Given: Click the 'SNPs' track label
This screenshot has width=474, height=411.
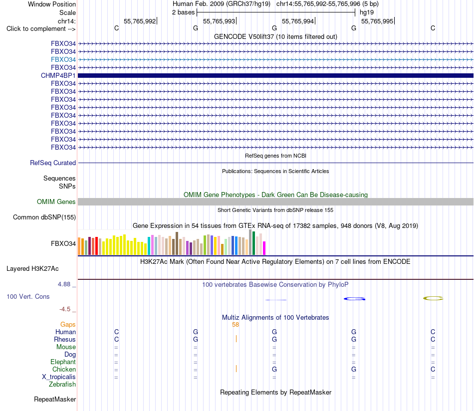Looking at the screenshot, I should click(x=67, y=186).
